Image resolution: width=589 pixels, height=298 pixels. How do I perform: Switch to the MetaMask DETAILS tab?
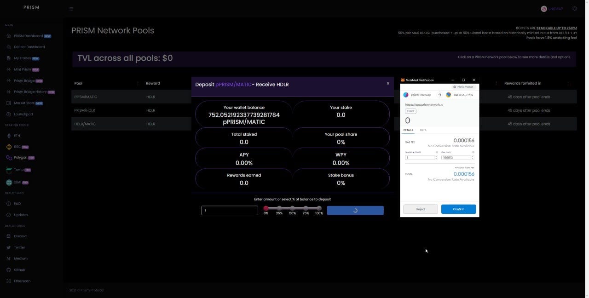[x=408, y=130]
